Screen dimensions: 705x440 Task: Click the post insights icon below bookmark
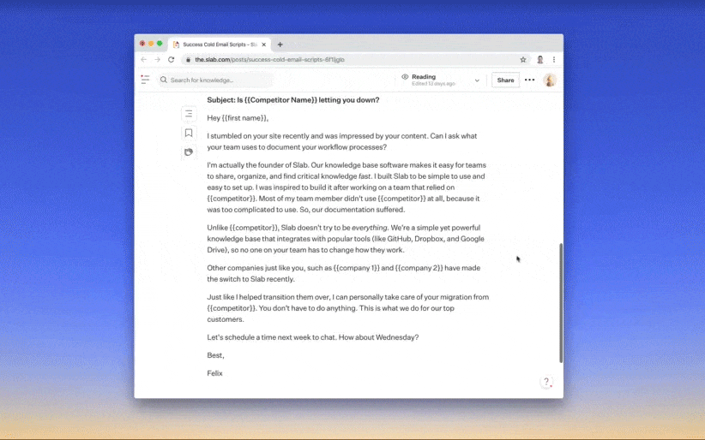189,152
